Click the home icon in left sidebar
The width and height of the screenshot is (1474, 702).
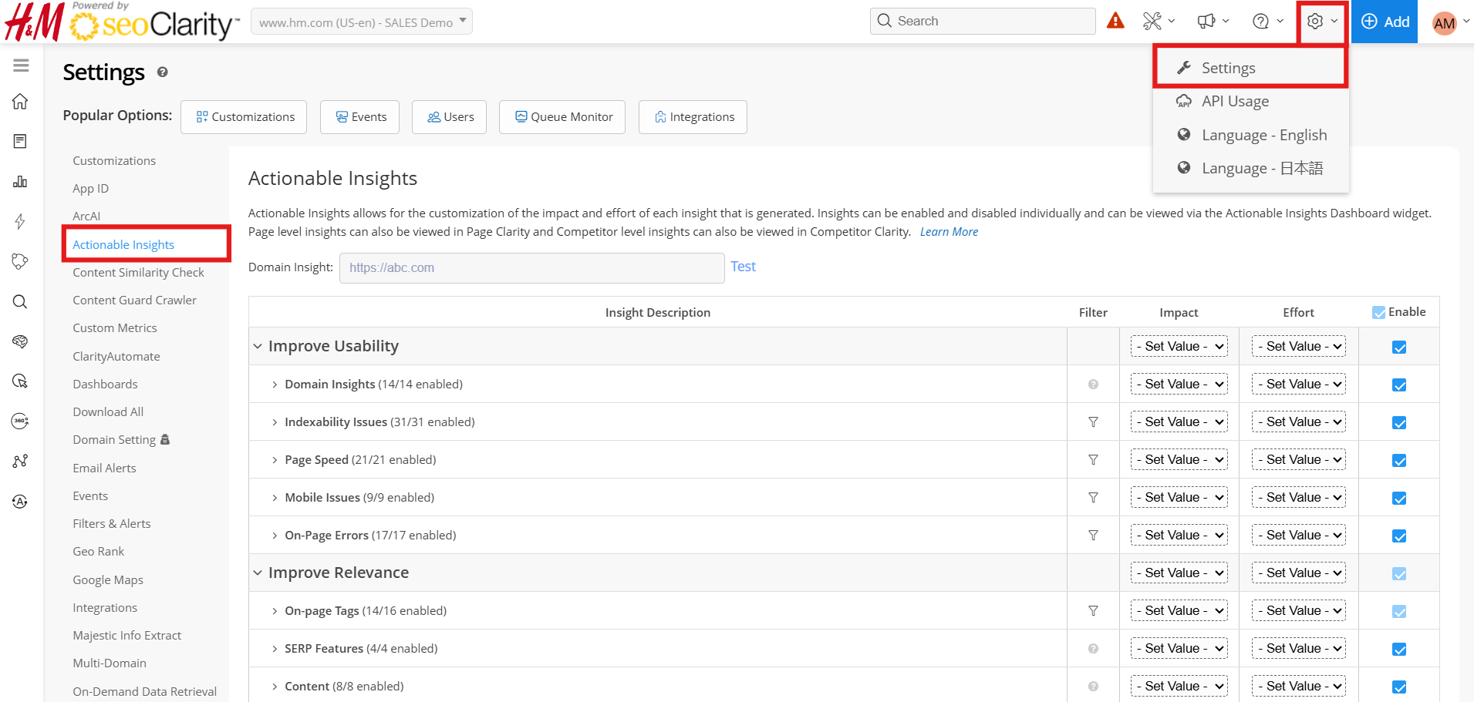tap(21, 102)
